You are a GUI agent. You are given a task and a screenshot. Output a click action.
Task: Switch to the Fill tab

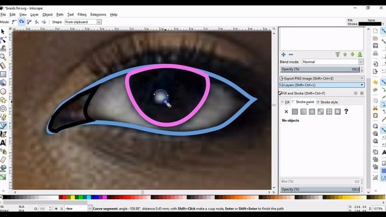tap(285, 102)
